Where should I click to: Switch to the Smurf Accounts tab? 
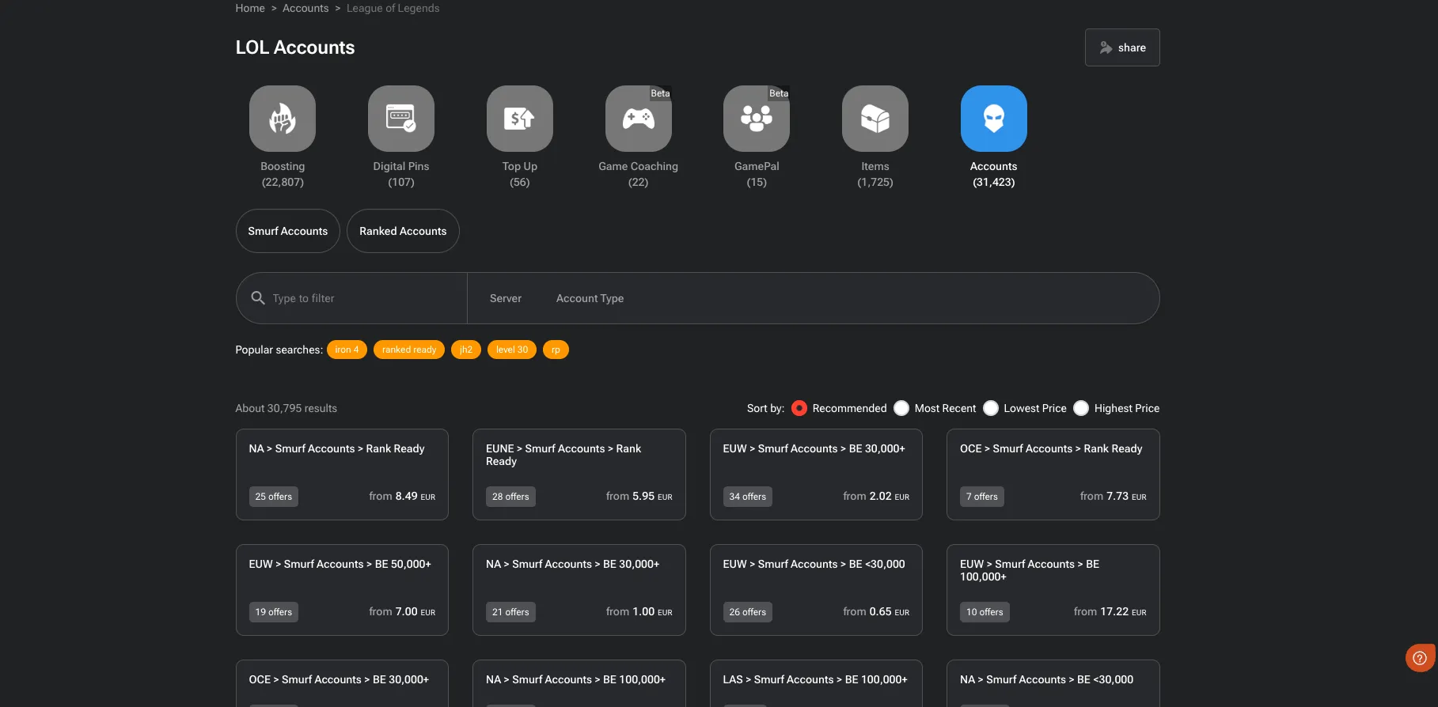coord(287,231)
